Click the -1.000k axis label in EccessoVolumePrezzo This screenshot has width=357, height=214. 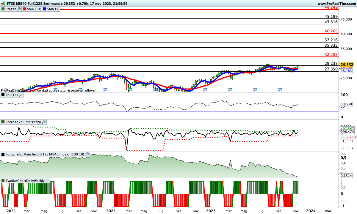347,141
